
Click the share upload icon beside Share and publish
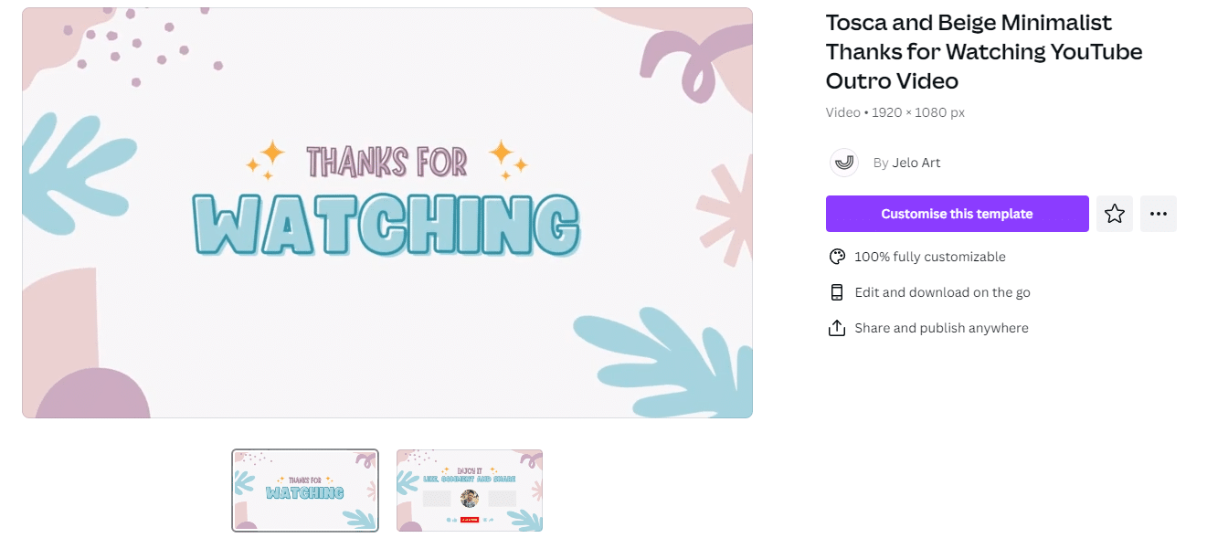[x=836, y=328]
